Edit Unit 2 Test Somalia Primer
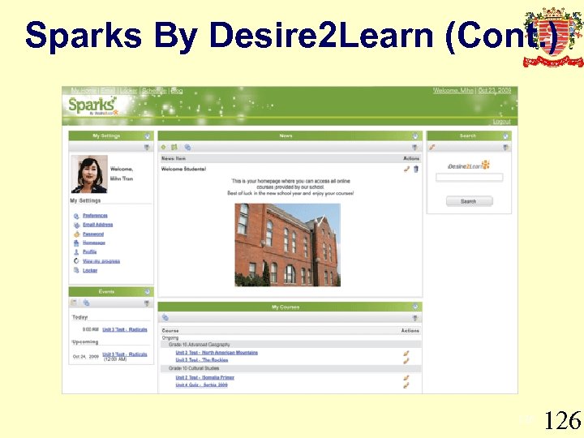This screenshot has height=438, width=584. click(406, 378)
